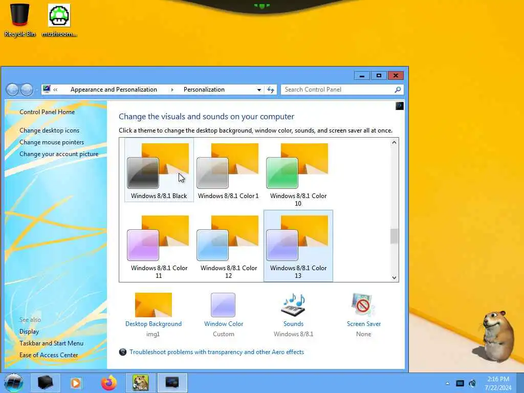The width and height of the screenshot is (524, 393).
Task: Open Change mouse pointers
Action: click(52, 142)
